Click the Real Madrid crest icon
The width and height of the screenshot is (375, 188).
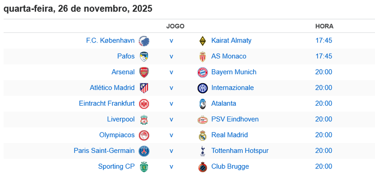tap(202, 135)
